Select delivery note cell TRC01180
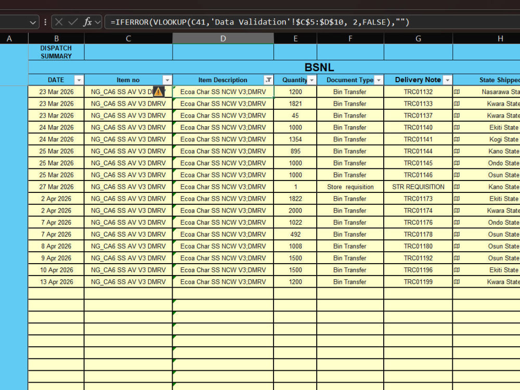520x390 pixels. click(419, 246)
